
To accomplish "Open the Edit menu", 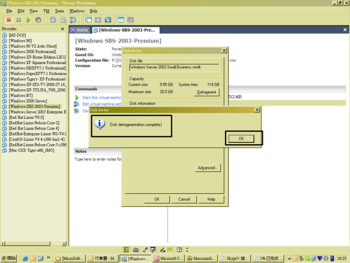I will pyautogui.click(x=21, y=11).
